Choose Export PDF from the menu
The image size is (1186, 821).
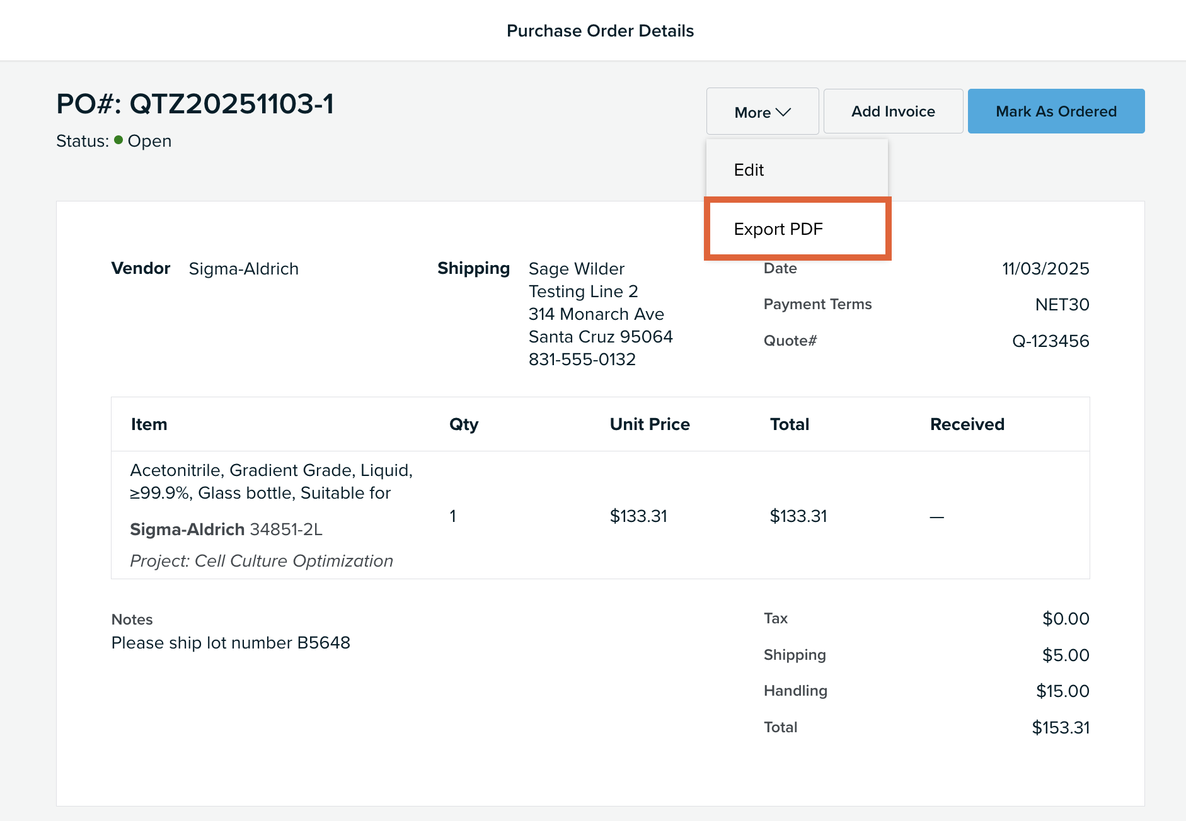coord(778,229)
